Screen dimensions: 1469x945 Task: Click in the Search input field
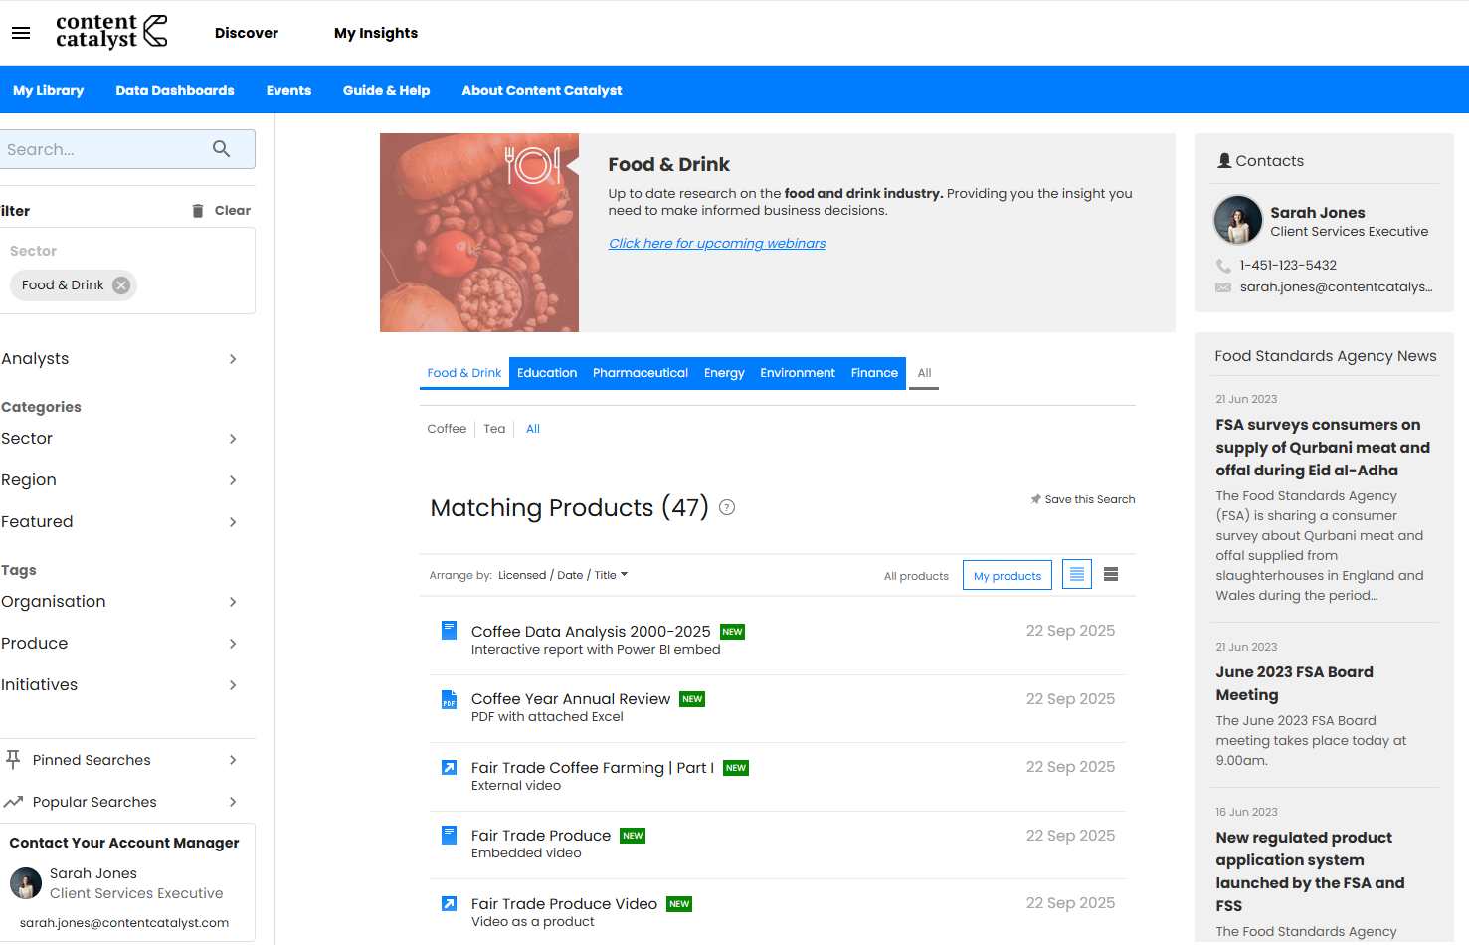tap(104, 149)
